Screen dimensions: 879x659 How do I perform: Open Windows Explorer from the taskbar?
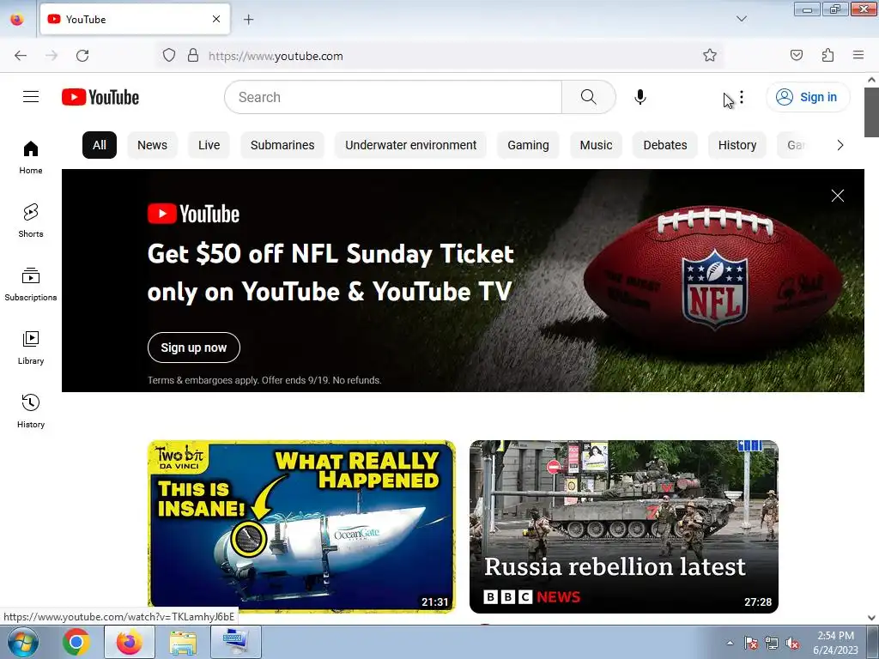(183, 642)
